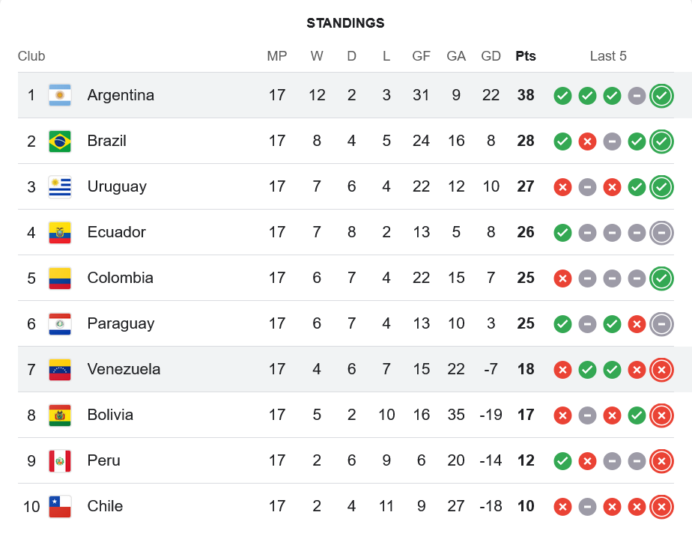Click Argentina's most recent circled win icon
The width and height of the screenshot is (692, 542).
pyautogui.click(x=661, y=95)
